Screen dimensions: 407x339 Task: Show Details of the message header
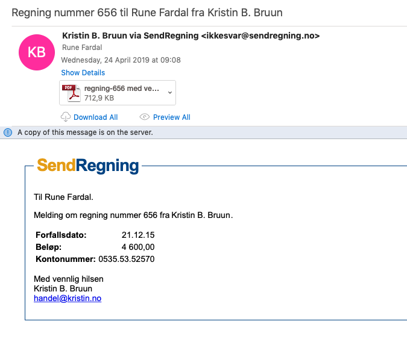tap(83, 73)
